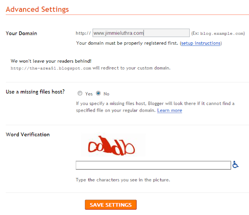Select the No radio button
Viewport: 249px width, 215px height.
[98, 93]
